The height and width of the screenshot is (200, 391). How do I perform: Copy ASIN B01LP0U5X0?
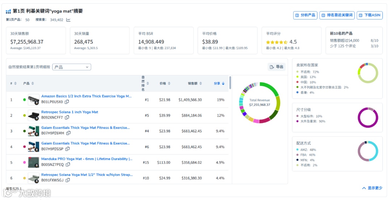[x=67, y=102]
